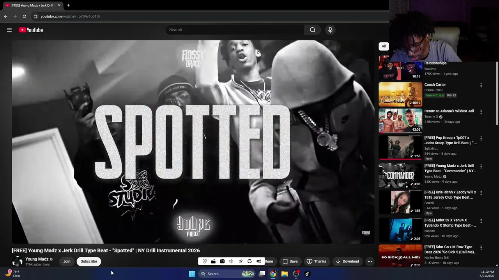This screenshot has height=280, width=499.
Task: Click the shield icon in overlay toolbar
Action: click(x=205, y=261)
